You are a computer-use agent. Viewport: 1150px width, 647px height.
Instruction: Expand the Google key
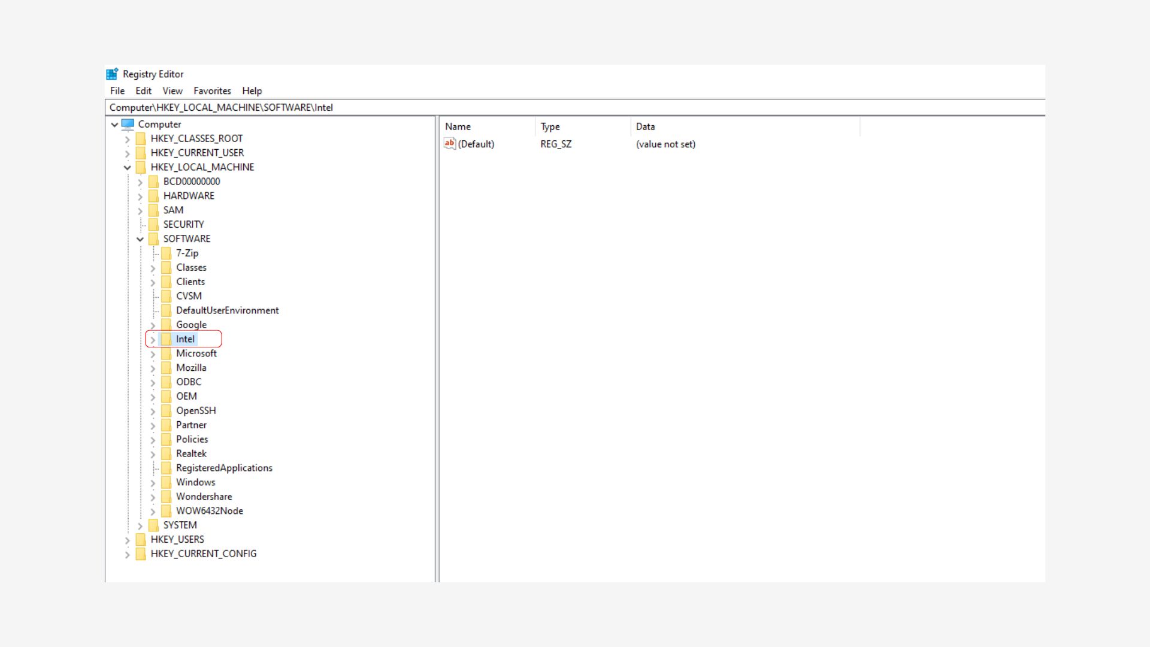153,325
